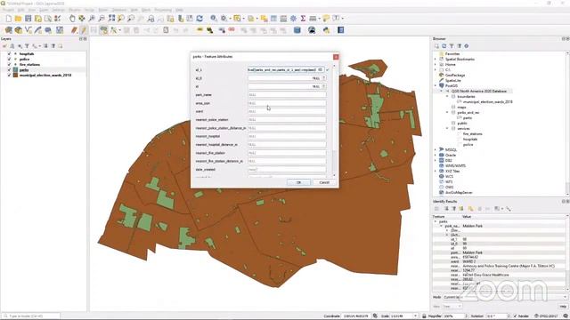This screenshot has height=320, width=570.
Task: Toggle the Render checkbox in status bar
Action: click(x=515, y=316)
